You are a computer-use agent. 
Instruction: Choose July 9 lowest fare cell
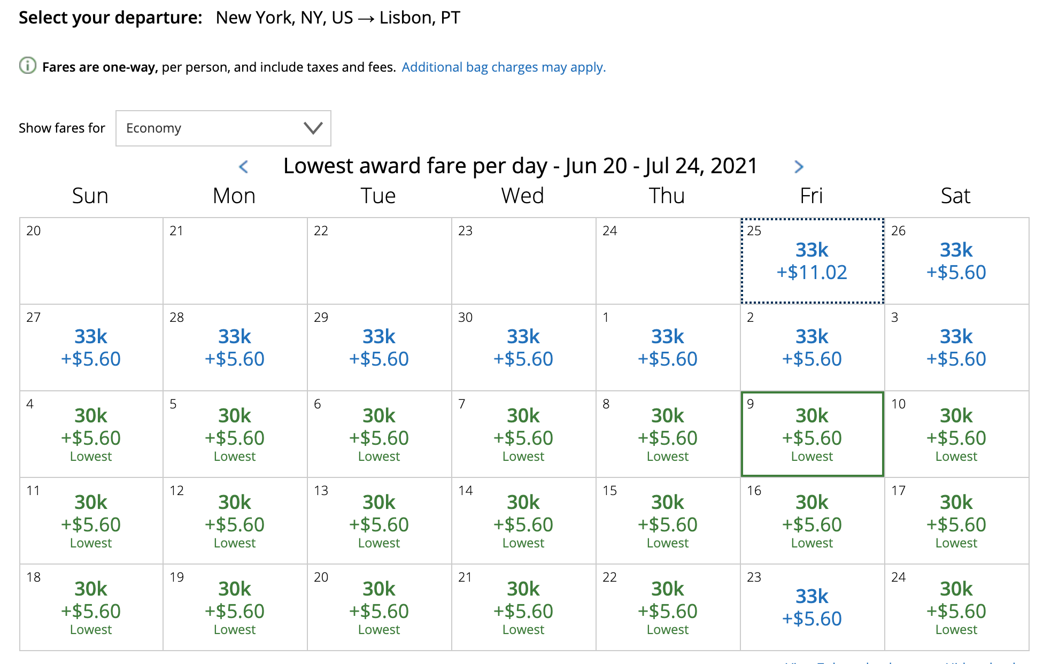click(x=813, y=434)
